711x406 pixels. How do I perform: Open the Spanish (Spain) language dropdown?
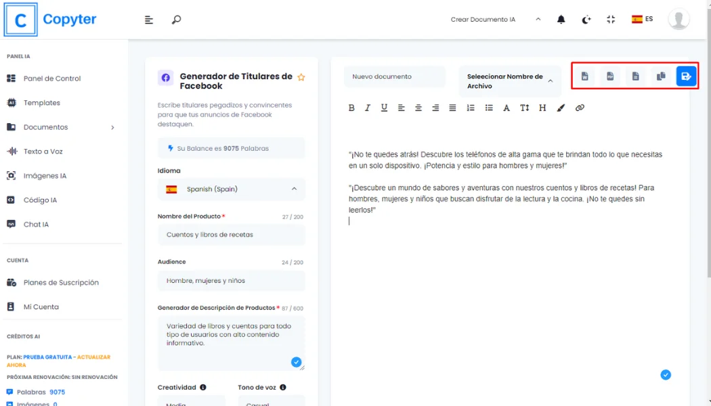[x=231, y=189]
